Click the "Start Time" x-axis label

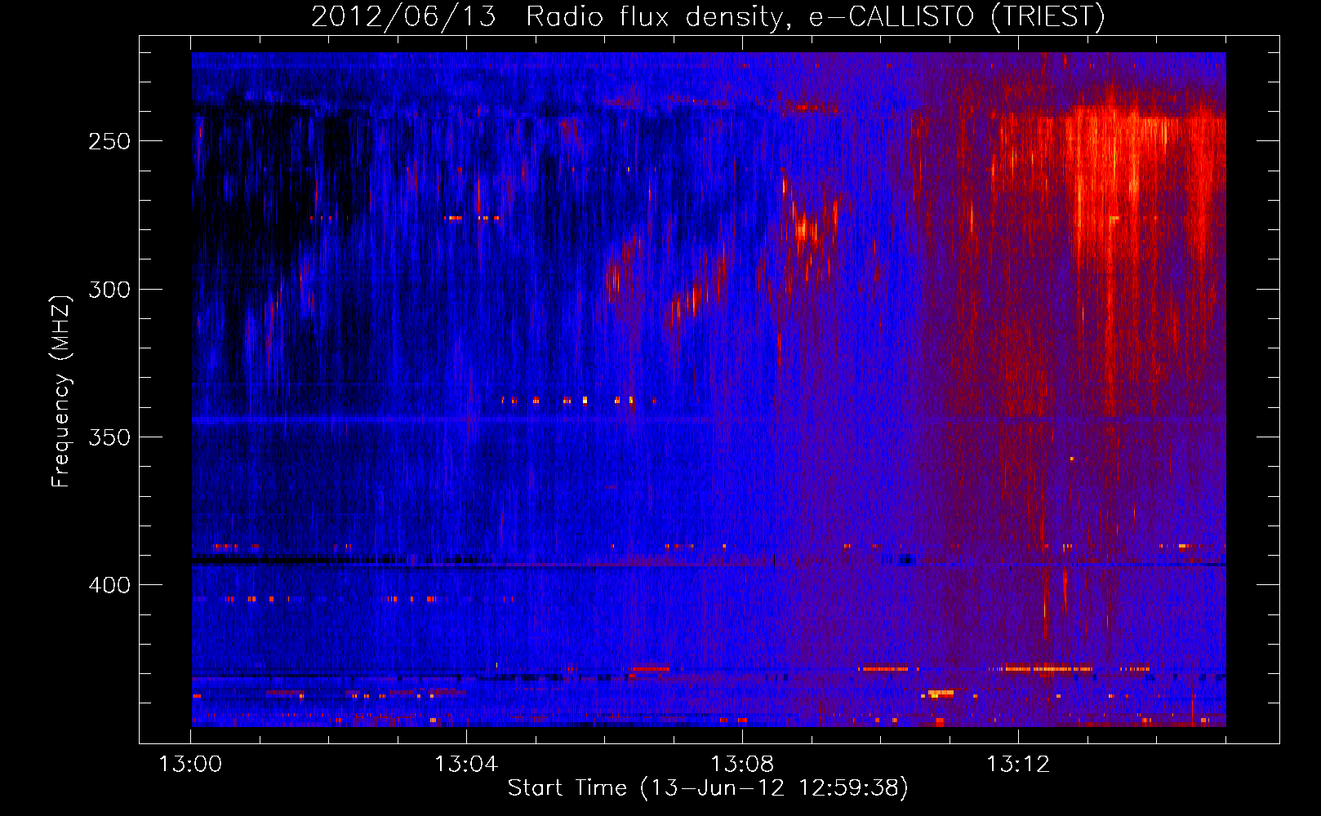(x=708, y=788)
